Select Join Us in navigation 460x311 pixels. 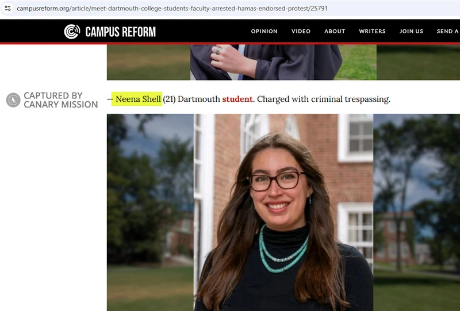point(411,31)
